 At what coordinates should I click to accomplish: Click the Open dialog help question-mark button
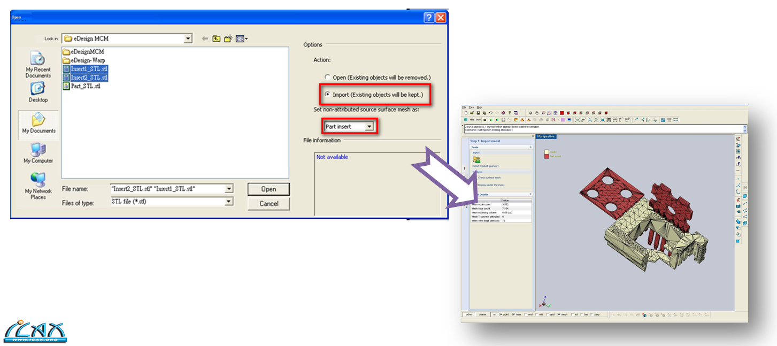429,17
